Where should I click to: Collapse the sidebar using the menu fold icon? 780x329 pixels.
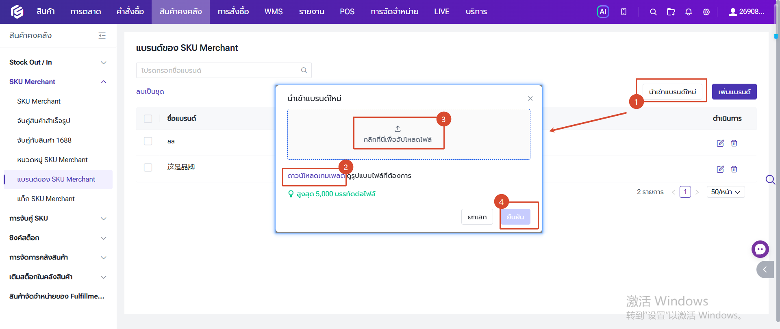[x=102, y=36]
